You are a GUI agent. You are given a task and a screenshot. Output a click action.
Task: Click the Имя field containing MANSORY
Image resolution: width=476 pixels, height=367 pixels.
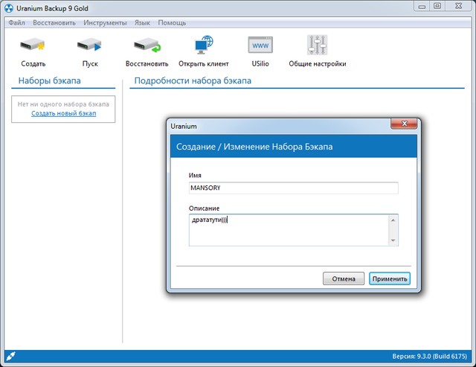(293, 188)
